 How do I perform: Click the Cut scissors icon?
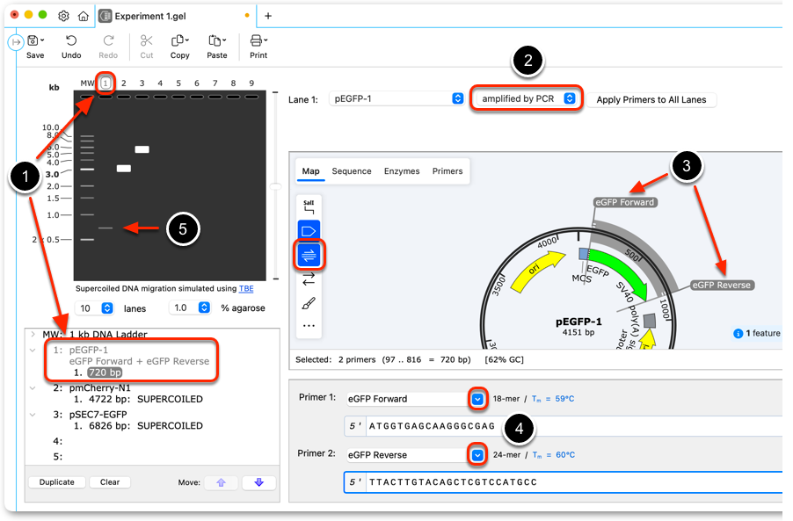coord(147,41)
